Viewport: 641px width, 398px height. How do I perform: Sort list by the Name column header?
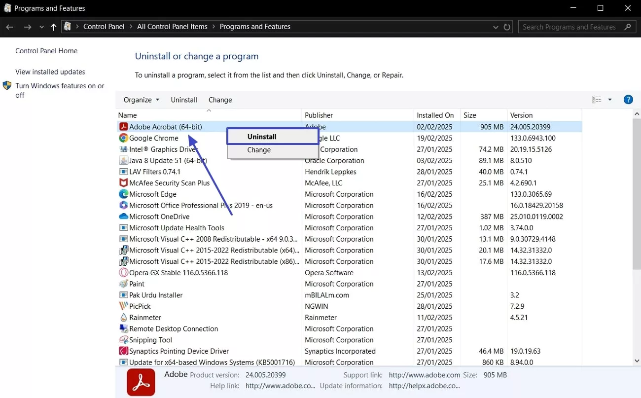click(x=209, y=115)
